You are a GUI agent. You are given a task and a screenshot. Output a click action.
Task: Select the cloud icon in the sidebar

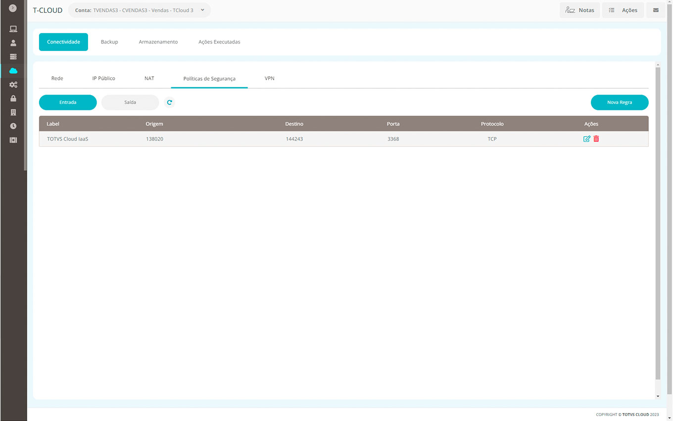(x=13, y=71)
